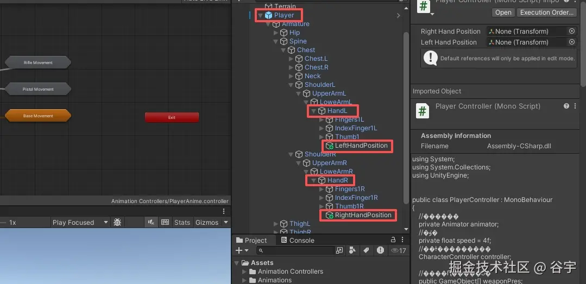Open Player Controller help icon
The height and width of the screenshot is (284, 586).
point(566,106)
